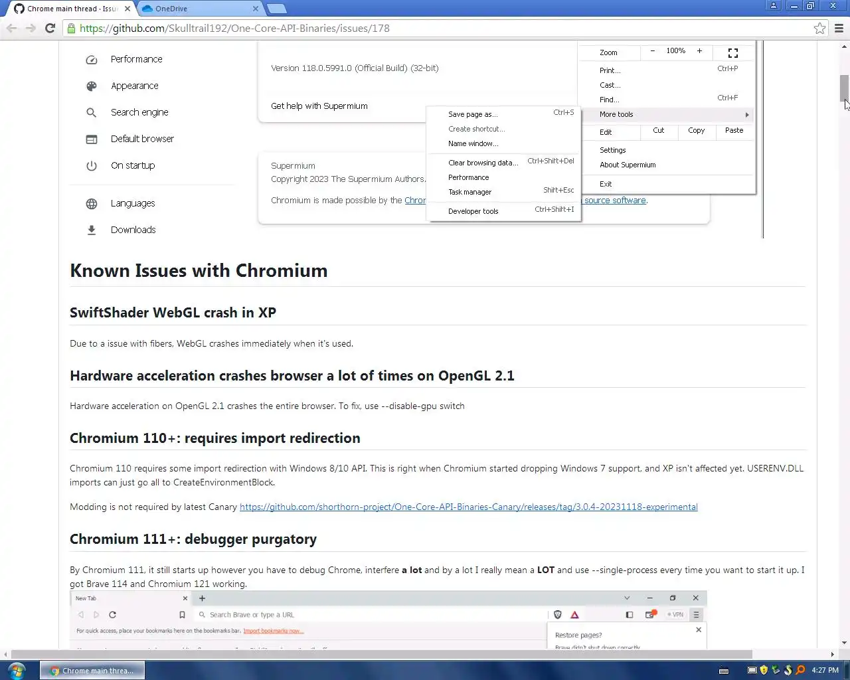The image size is (850, 680).
Task: Click the zoom-out minus button in the menu
Action: (x=653, y=51)
